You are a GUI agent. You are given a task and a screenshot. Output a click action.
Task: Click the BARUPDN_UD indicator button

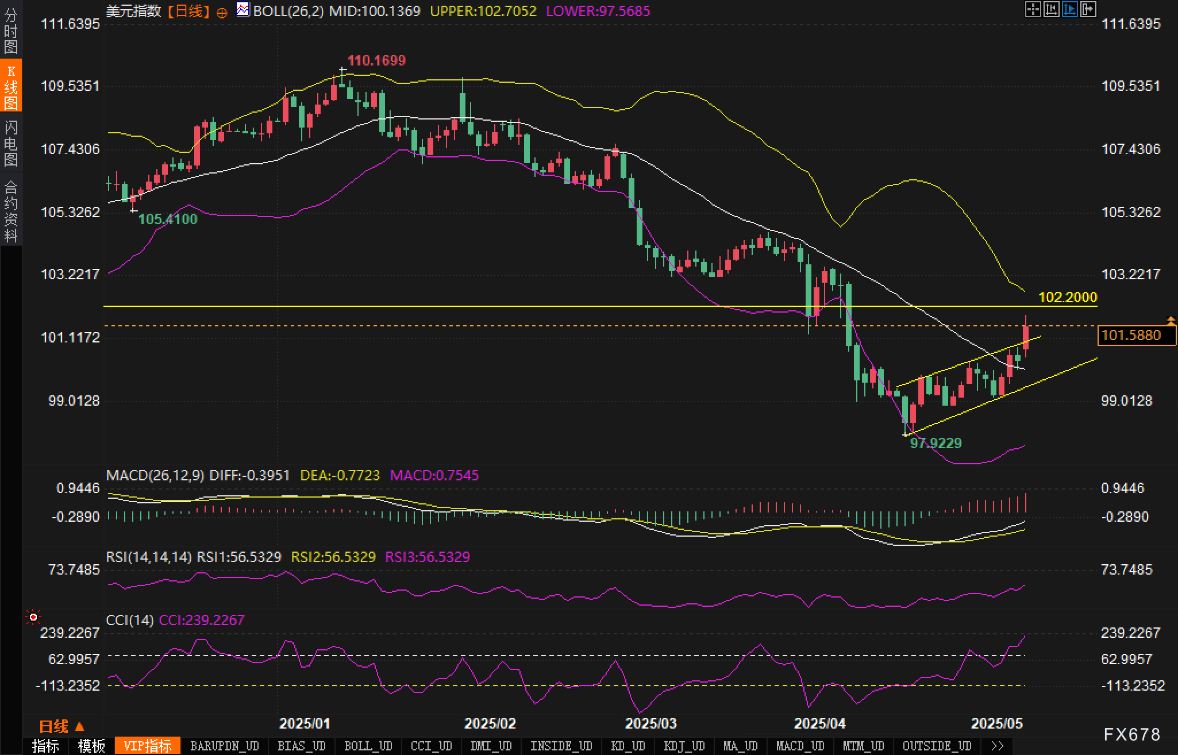(x=224, y=746)
